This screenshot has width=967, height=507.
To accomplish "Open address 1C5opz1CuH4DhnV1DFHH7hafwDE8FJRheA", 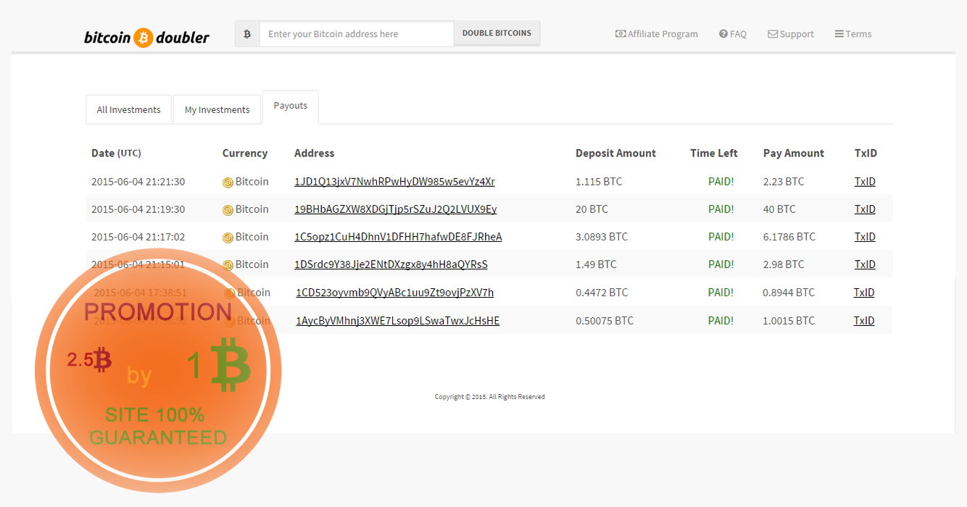I will [x=398, y=237].
